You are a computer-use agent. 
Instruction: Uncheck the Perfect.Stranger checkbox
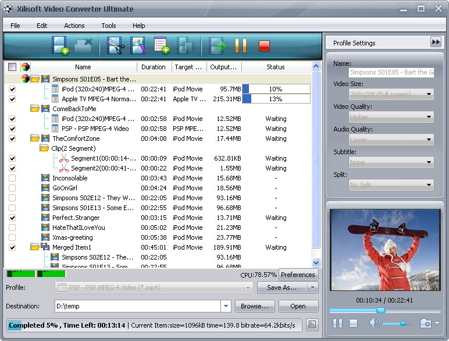(12, 218)
